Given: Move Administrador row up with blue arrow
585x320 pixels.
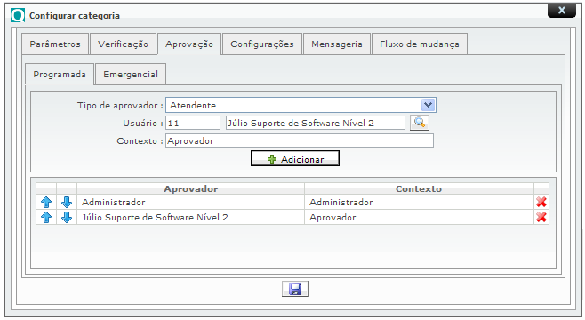Looking at the screenshot, I should point(46,202).
